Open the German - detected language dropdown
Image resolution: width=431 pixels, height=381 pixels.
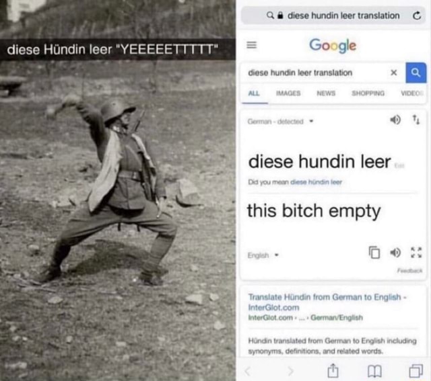tap(280, 121)
